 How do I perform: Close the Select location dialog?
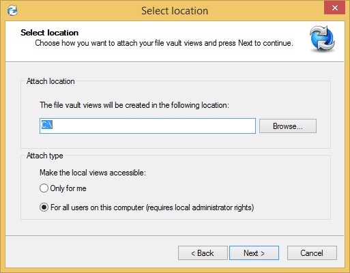(x=335, y=8)
